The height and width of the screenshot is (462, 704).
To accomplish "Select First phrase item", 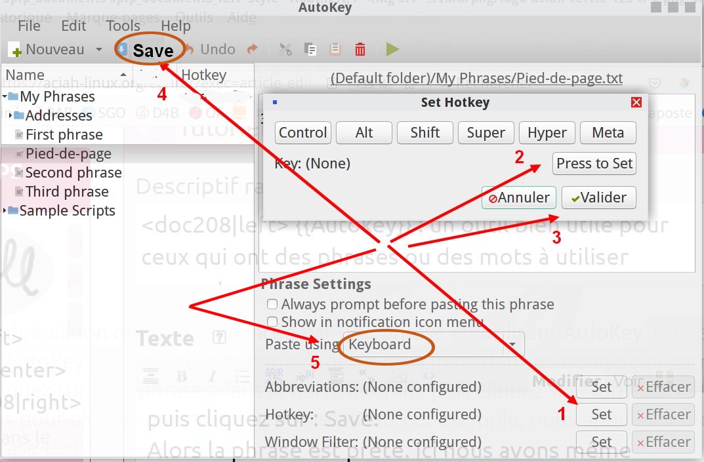I will pos(64,134).
